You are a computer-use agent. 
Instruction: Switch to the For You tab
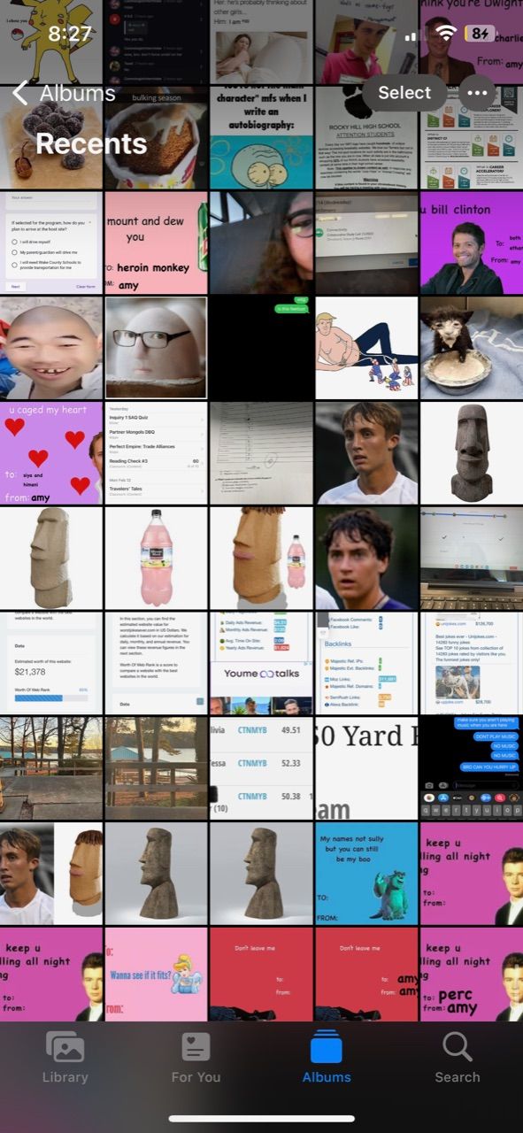[x=196, y=1057]
